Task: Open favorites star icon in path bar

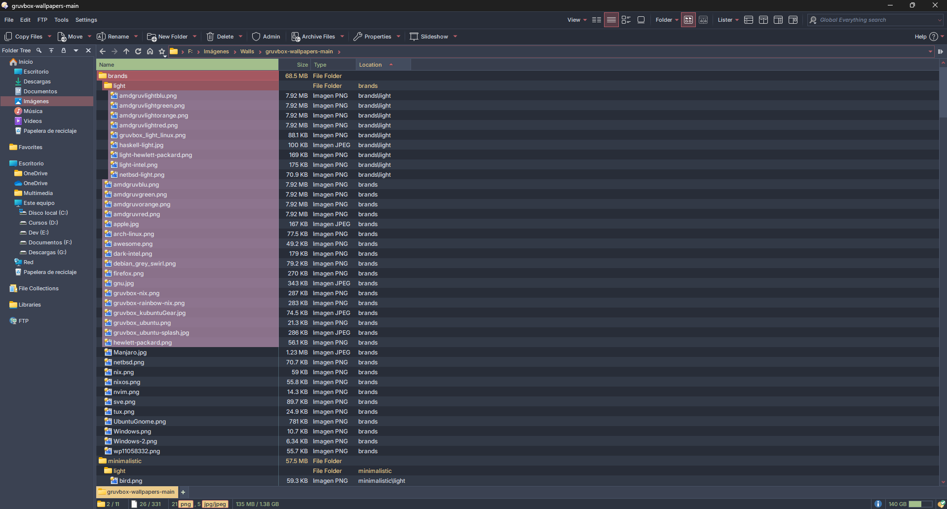Action: [x=162, y=51]
